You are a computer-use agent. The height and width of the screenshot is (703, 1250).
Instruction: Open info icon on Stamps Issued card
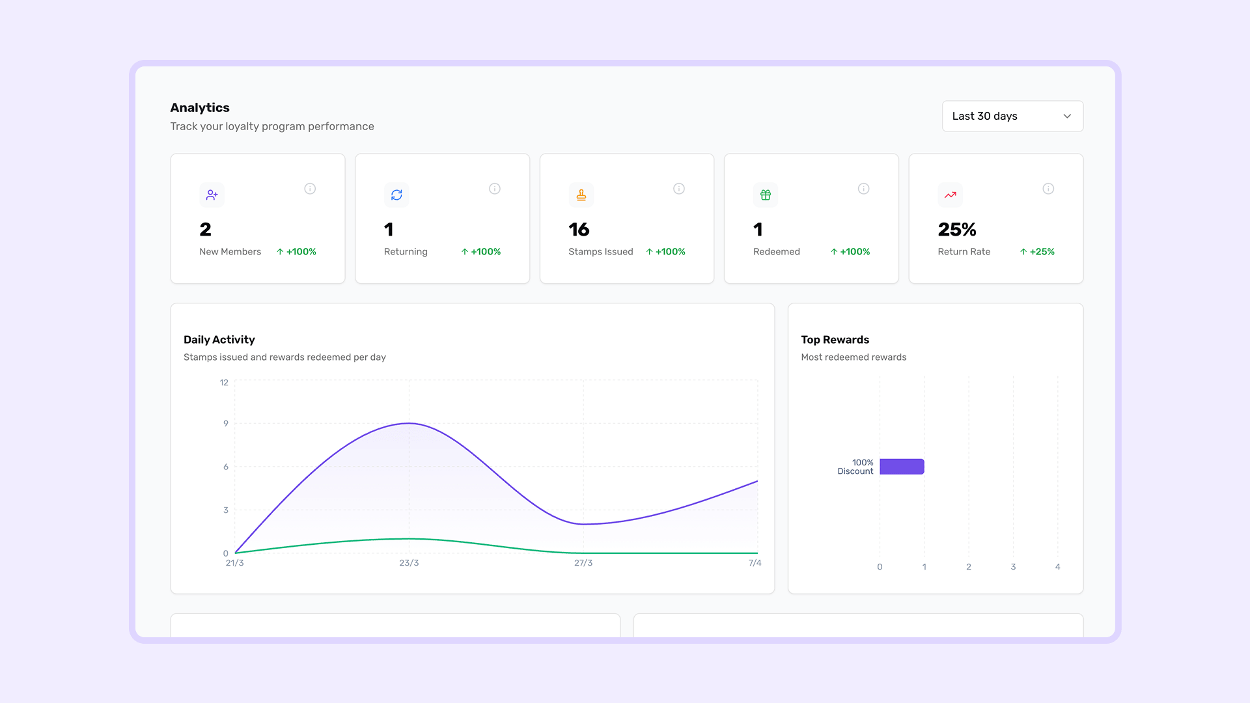[x=679, y=189]
